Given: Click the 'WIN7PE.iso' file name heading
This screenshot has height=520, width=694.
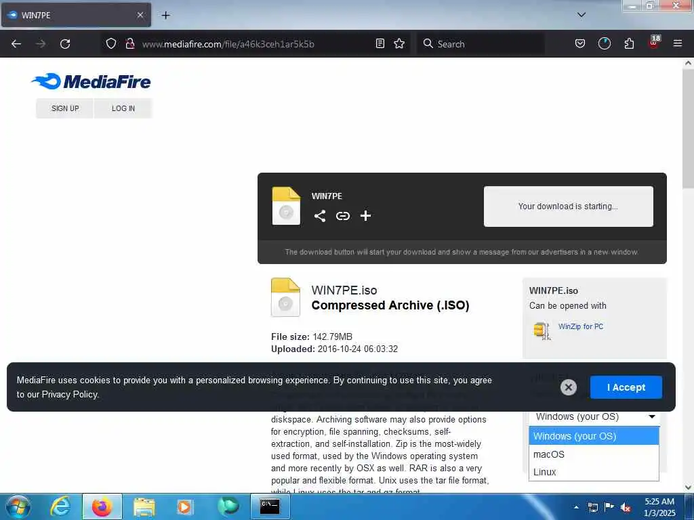Looking at the screenshot, I should pyautogui.click(x=344, y=290).
